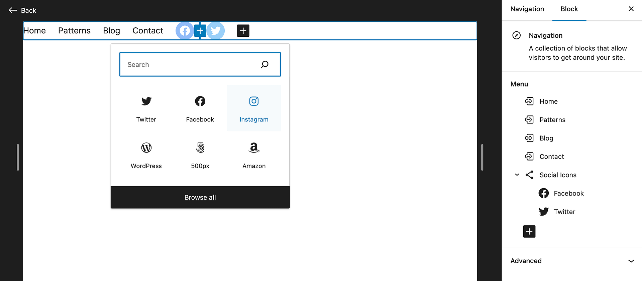The image size is (642, 281).
Task: Focus the block Search field
Action: click(x=191, y=64)
